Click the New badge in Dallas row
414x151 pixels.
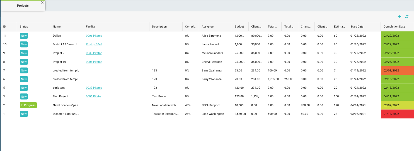click(x=24, y=36)
